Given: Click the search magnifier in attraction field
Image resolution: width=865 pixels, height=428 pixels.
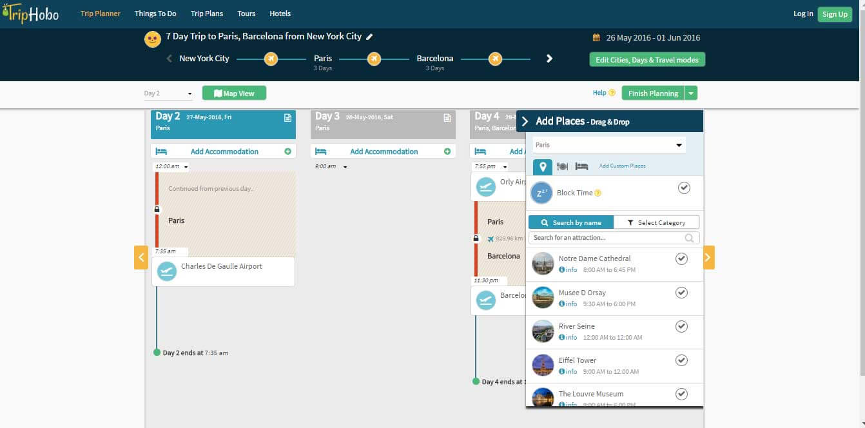Looking at the screenshot, I should (x=690, y=238).
